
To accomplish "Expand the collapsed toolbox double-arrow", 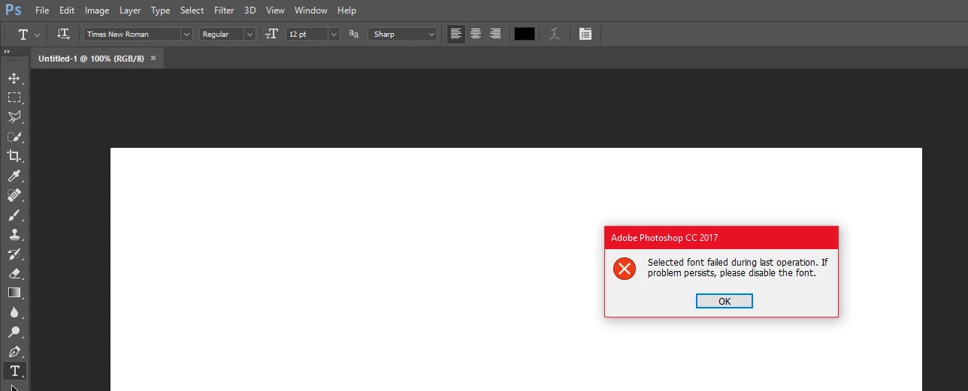I will tap(7, 52).
